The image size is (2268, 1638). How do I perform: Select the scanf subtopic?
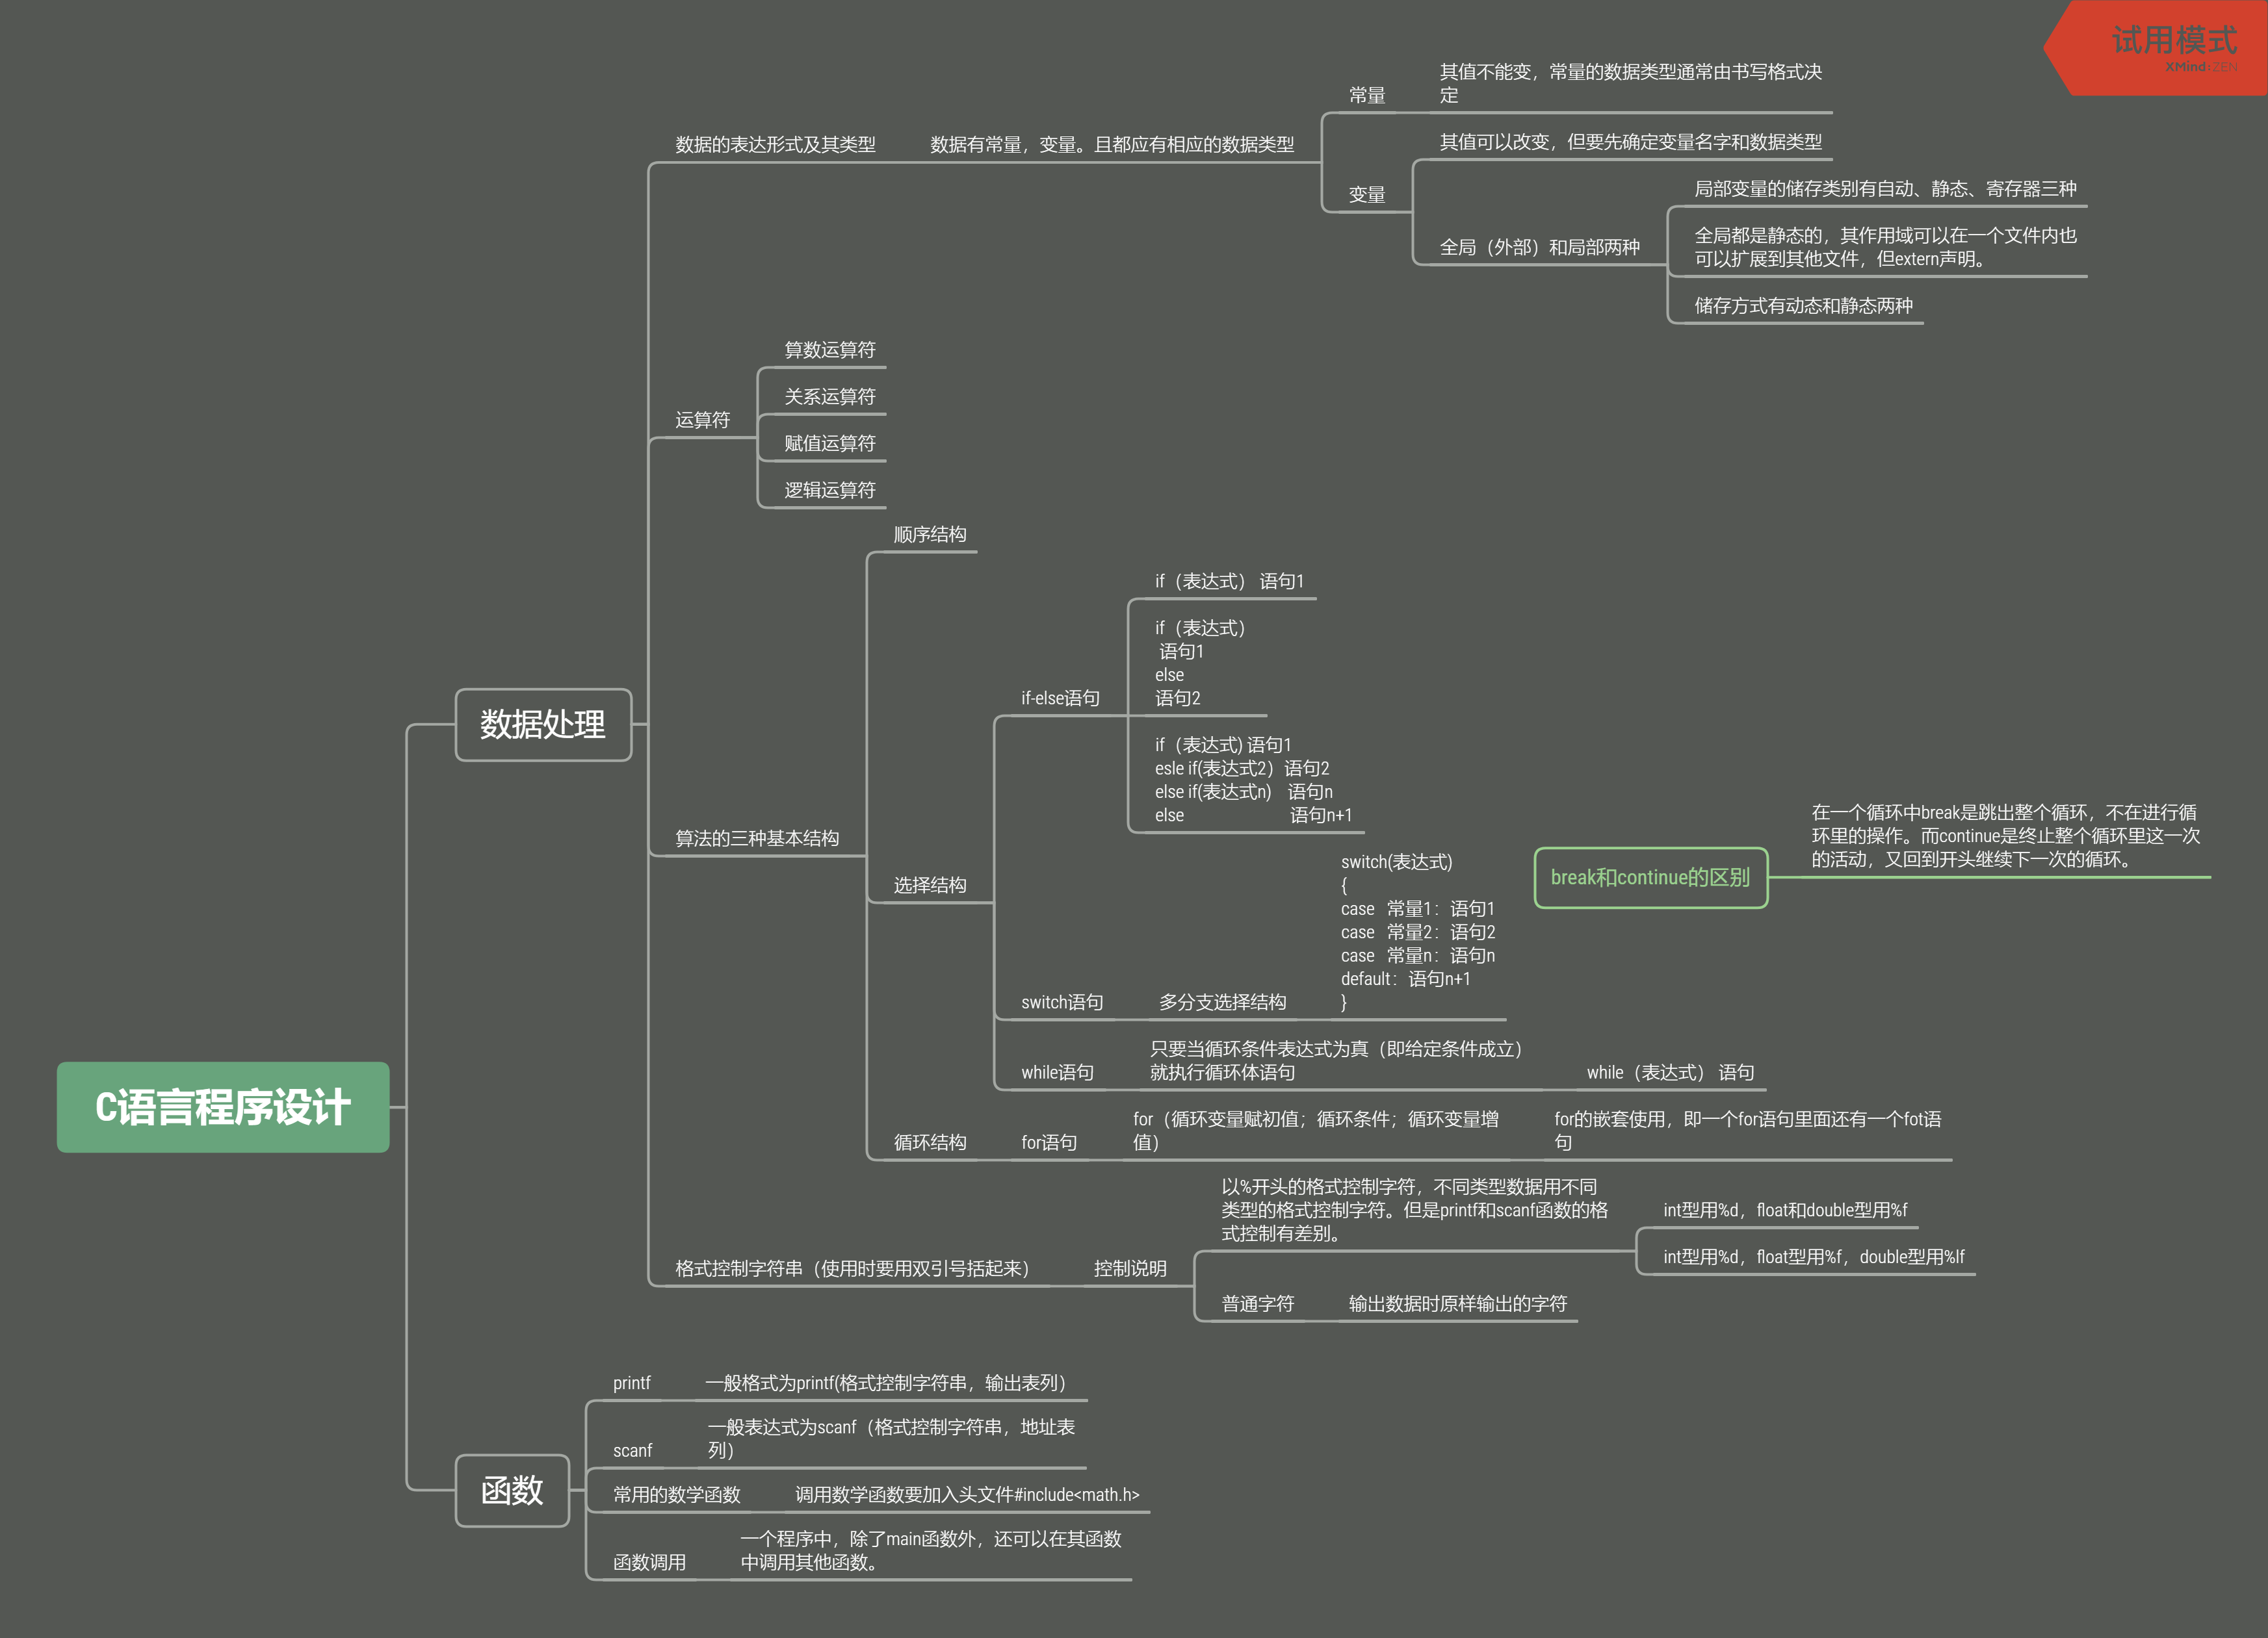point(632,1450)
